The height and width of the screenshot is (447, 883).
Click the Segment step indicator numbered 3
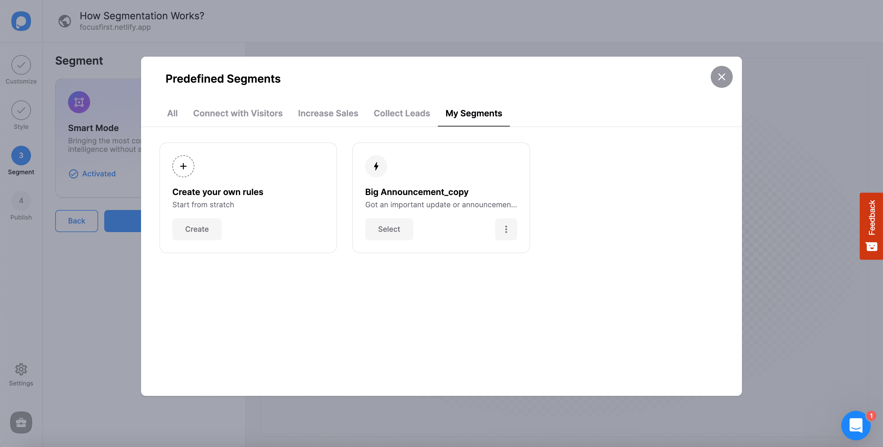21,156
